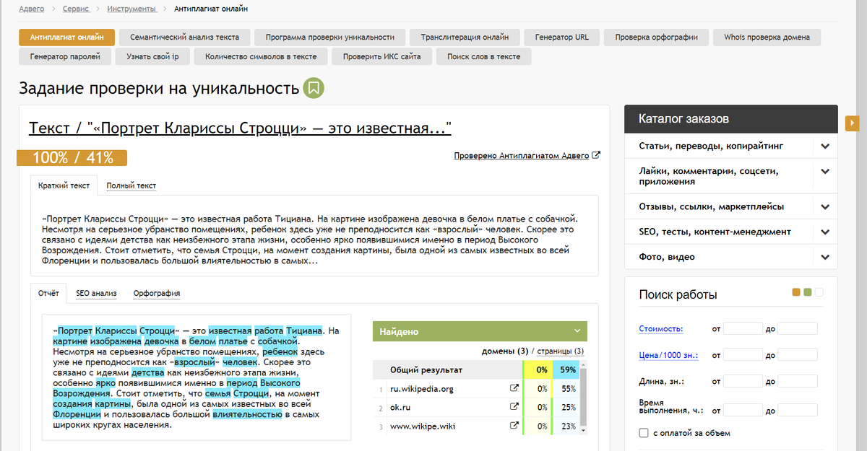Select the Краткий текст tab
This screenshot has width=867, height=451.
64,185
